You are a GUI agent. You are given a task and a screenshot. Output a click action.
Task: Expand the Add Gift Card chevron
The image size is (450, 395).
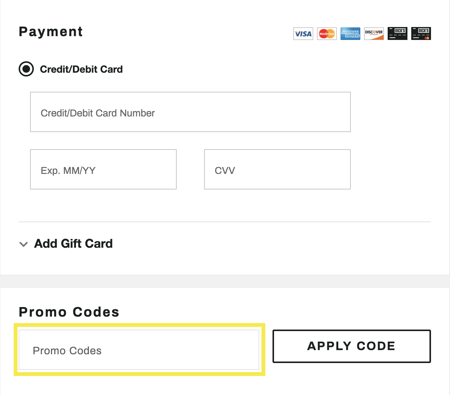[24, 244]
